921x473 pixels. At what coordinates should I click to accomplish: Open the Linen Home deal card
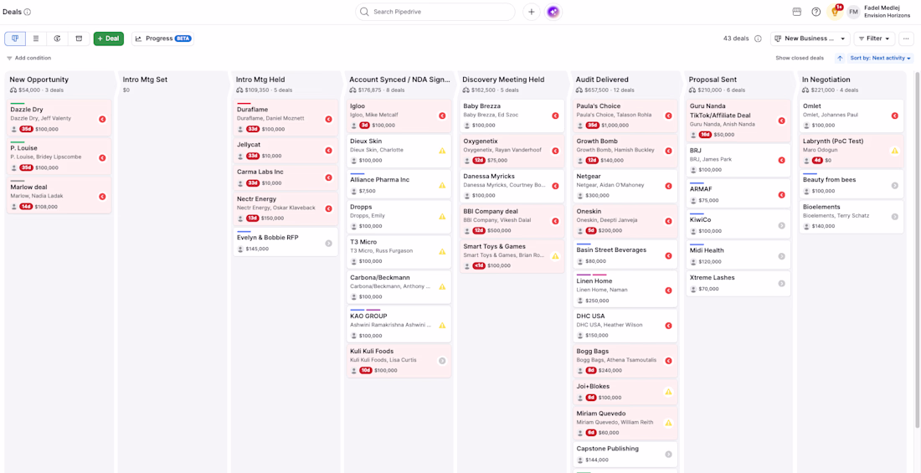[625, 289]
